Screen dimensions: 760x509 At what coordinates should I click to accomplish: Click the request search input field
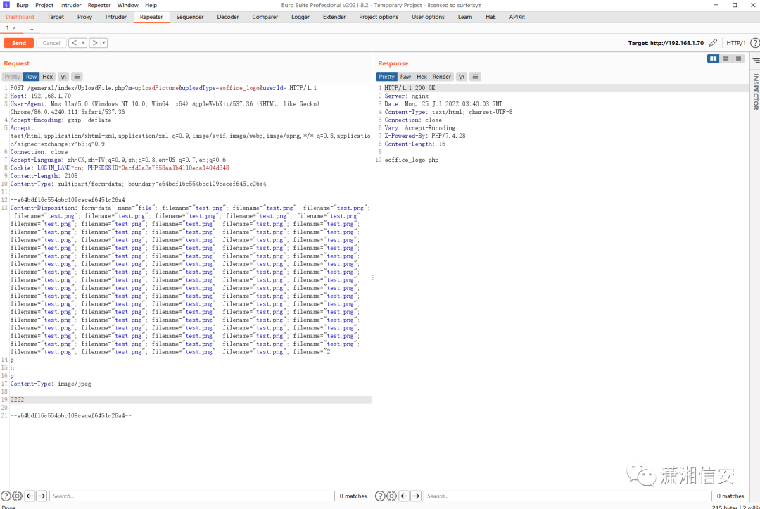[x=190, y=496]
